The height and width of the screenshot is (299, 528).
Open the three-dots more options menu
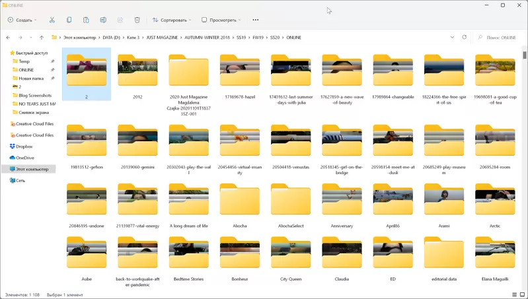(256, 20)
